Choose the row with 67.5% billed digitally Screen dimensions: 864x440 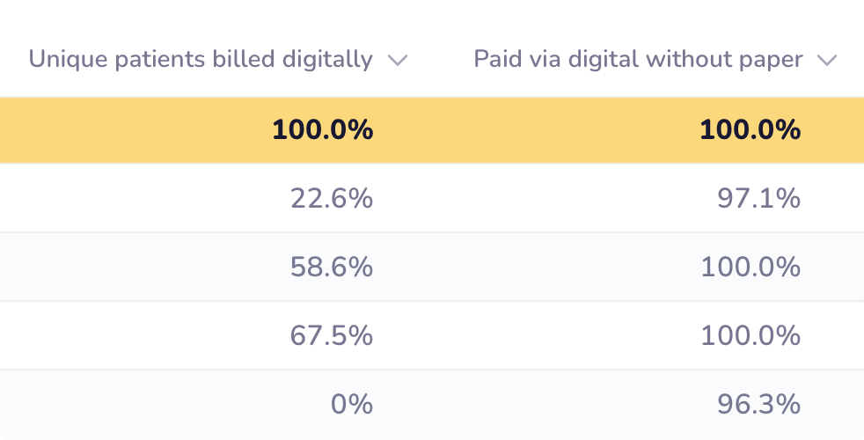(528, 336)
